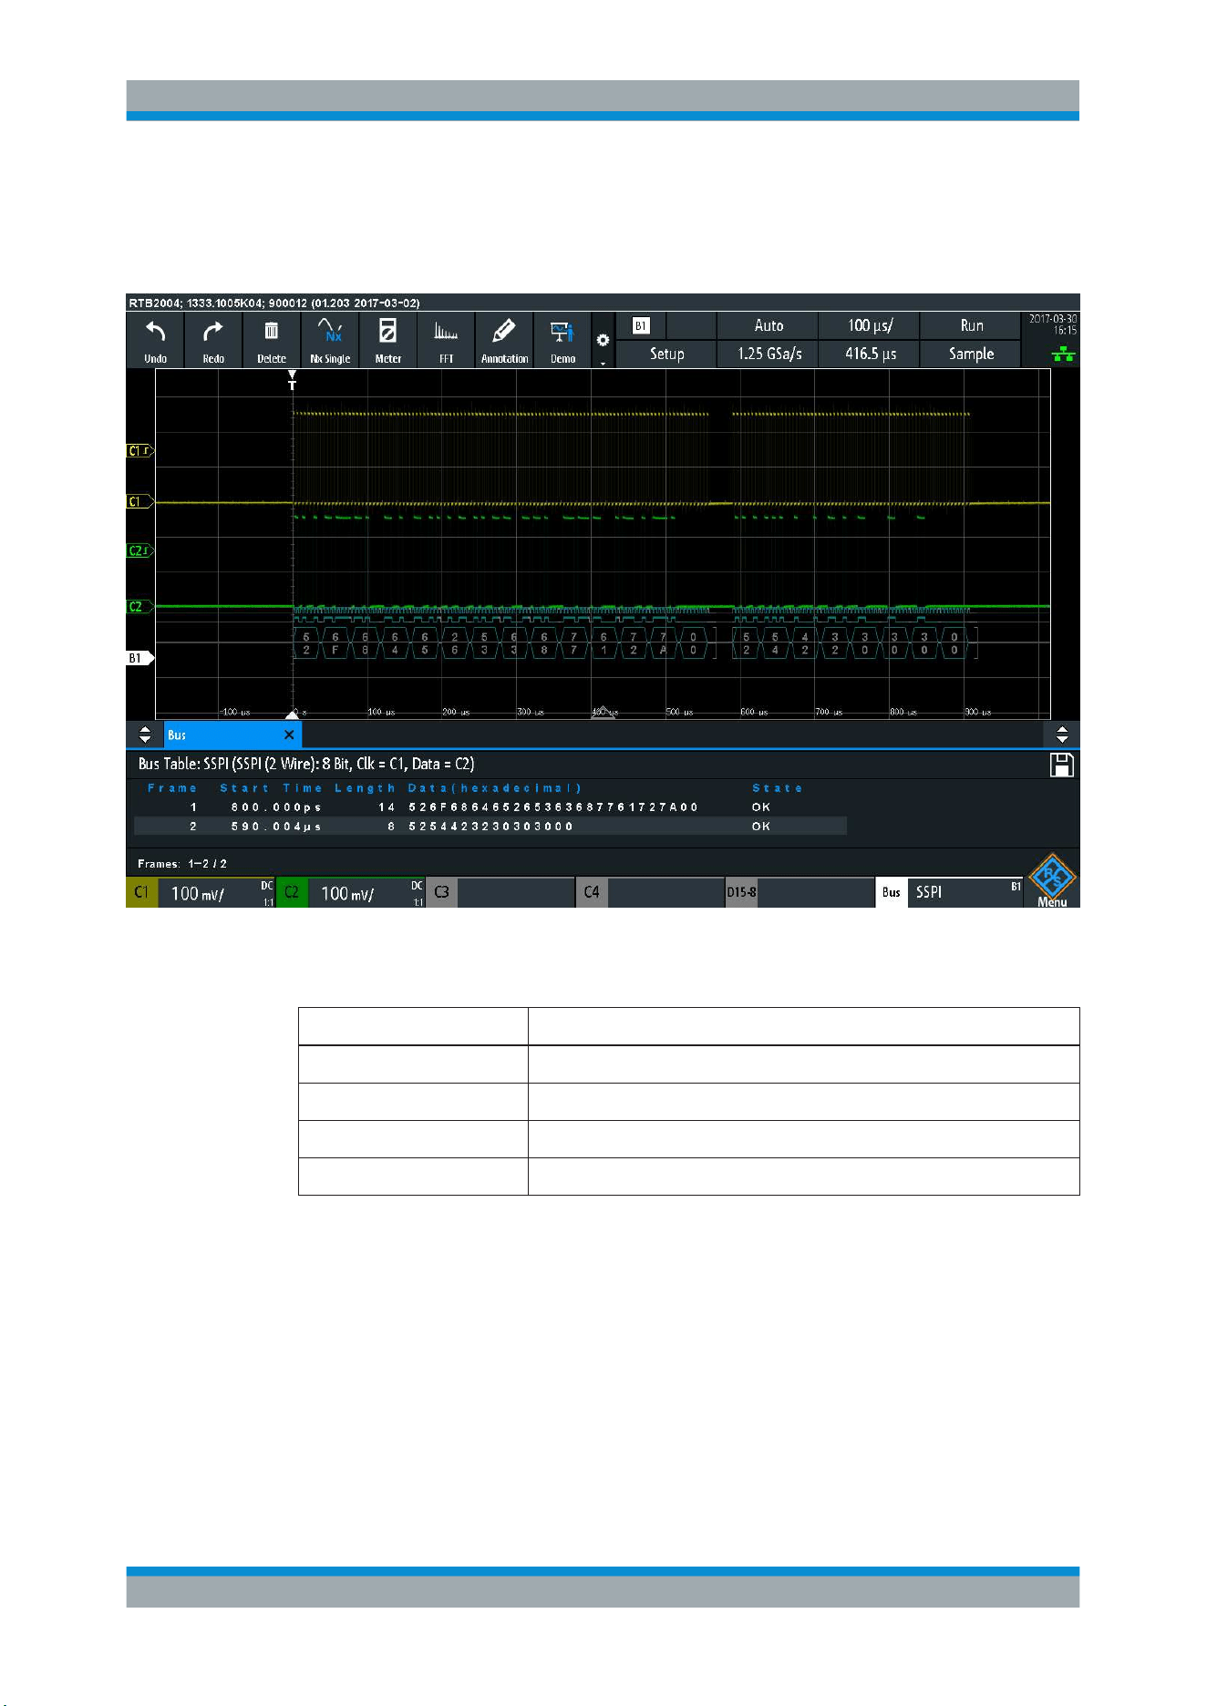Viewport: 1207px width, 1706px height.
Task: Click the 416.5 µs position field
Action: [x=870, y=354]
